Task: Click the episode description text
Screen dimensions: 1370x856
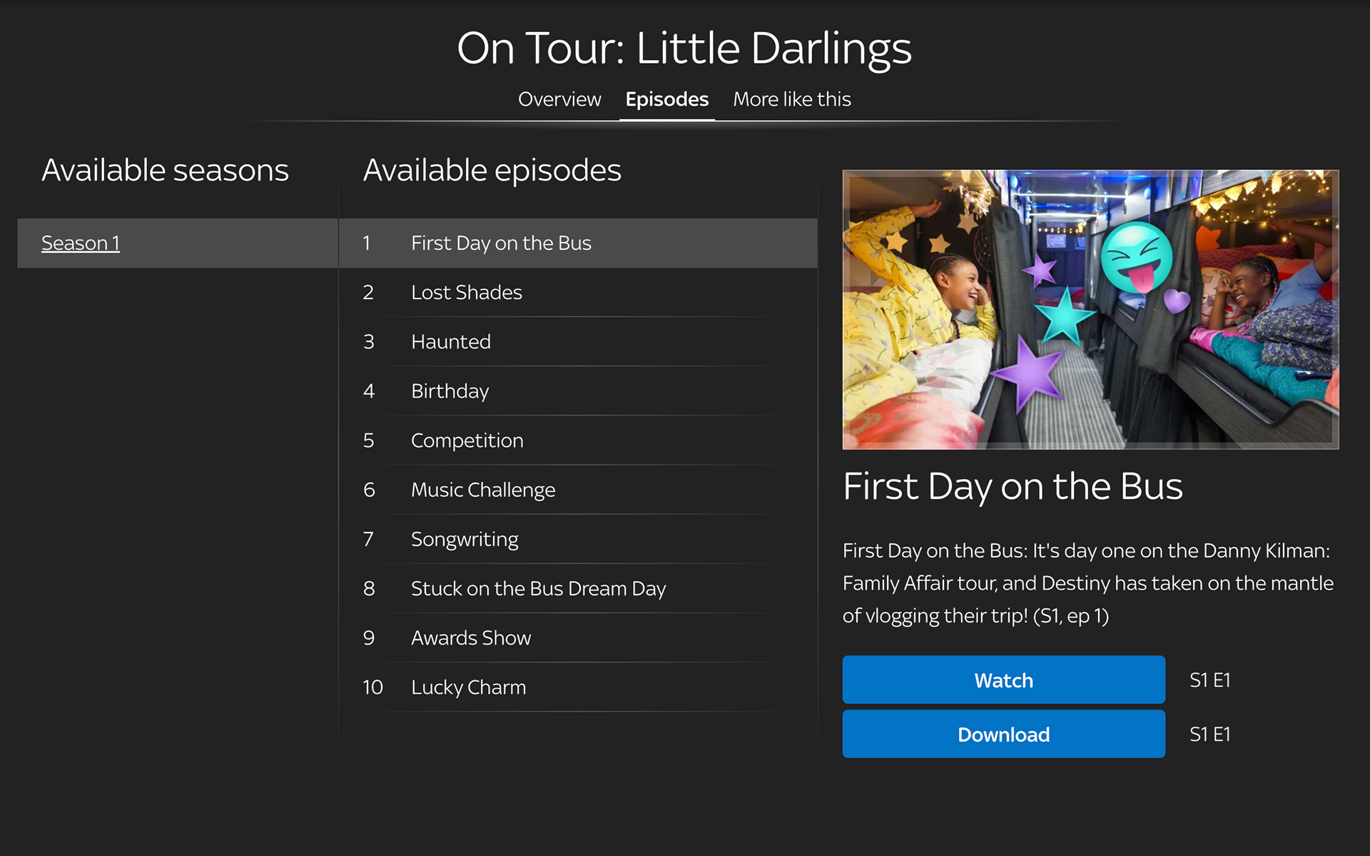Action: coord(1087,583)
